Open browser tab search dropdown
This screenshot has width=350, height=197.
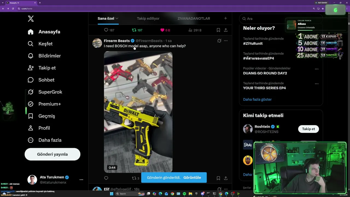(2, 3)
